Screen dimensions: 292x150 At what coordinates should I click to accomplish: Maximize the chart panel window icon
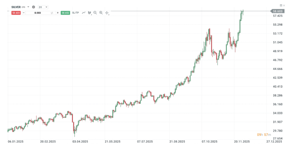pyautogui.click(x=281, y=5)
